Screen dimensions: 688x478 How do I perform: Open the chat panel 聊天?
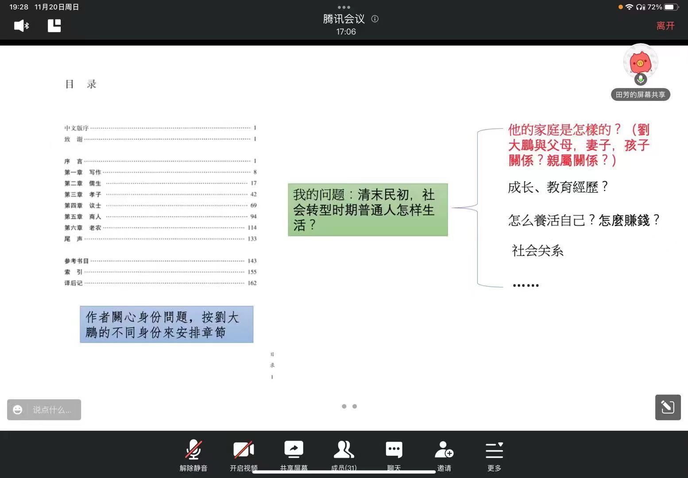[x=394, y=455]
